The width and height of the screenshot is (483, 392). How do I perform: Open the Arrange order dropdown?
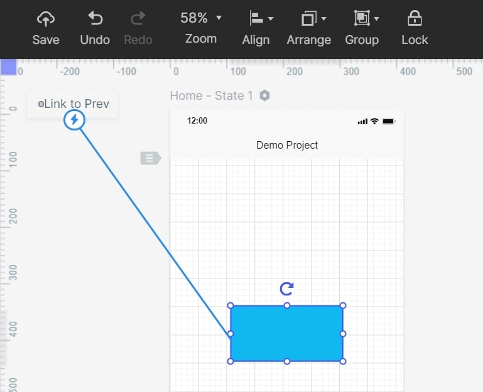[323, 19]
